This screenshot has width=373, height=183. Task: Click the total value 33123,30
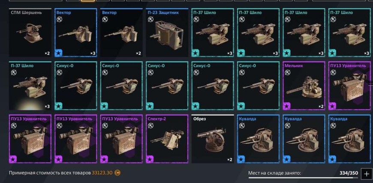(102, 173)
